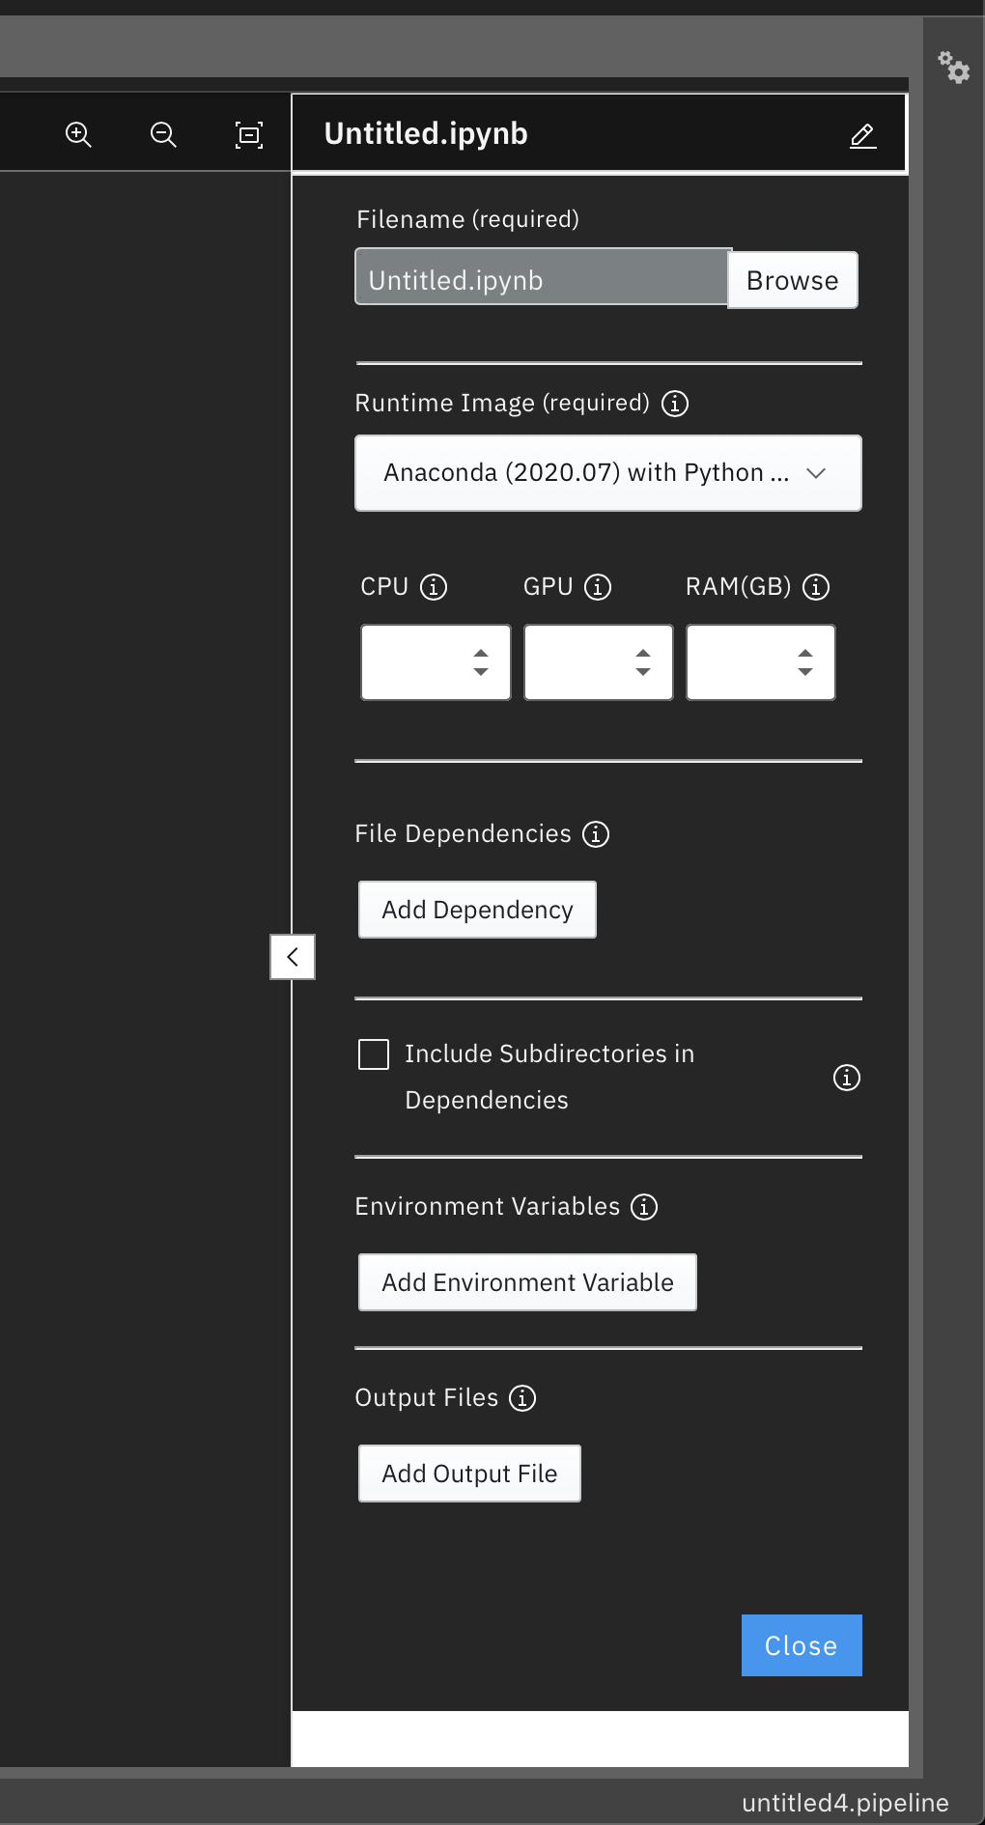Click the CPU info icon

click(x=436, y=585)
